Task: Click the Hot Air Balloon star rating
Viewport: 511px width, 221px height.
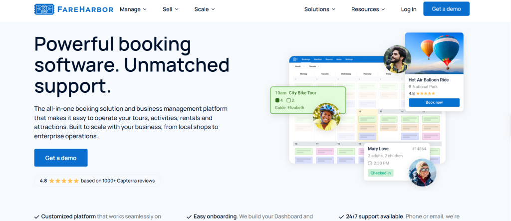Action: point(426,93)
